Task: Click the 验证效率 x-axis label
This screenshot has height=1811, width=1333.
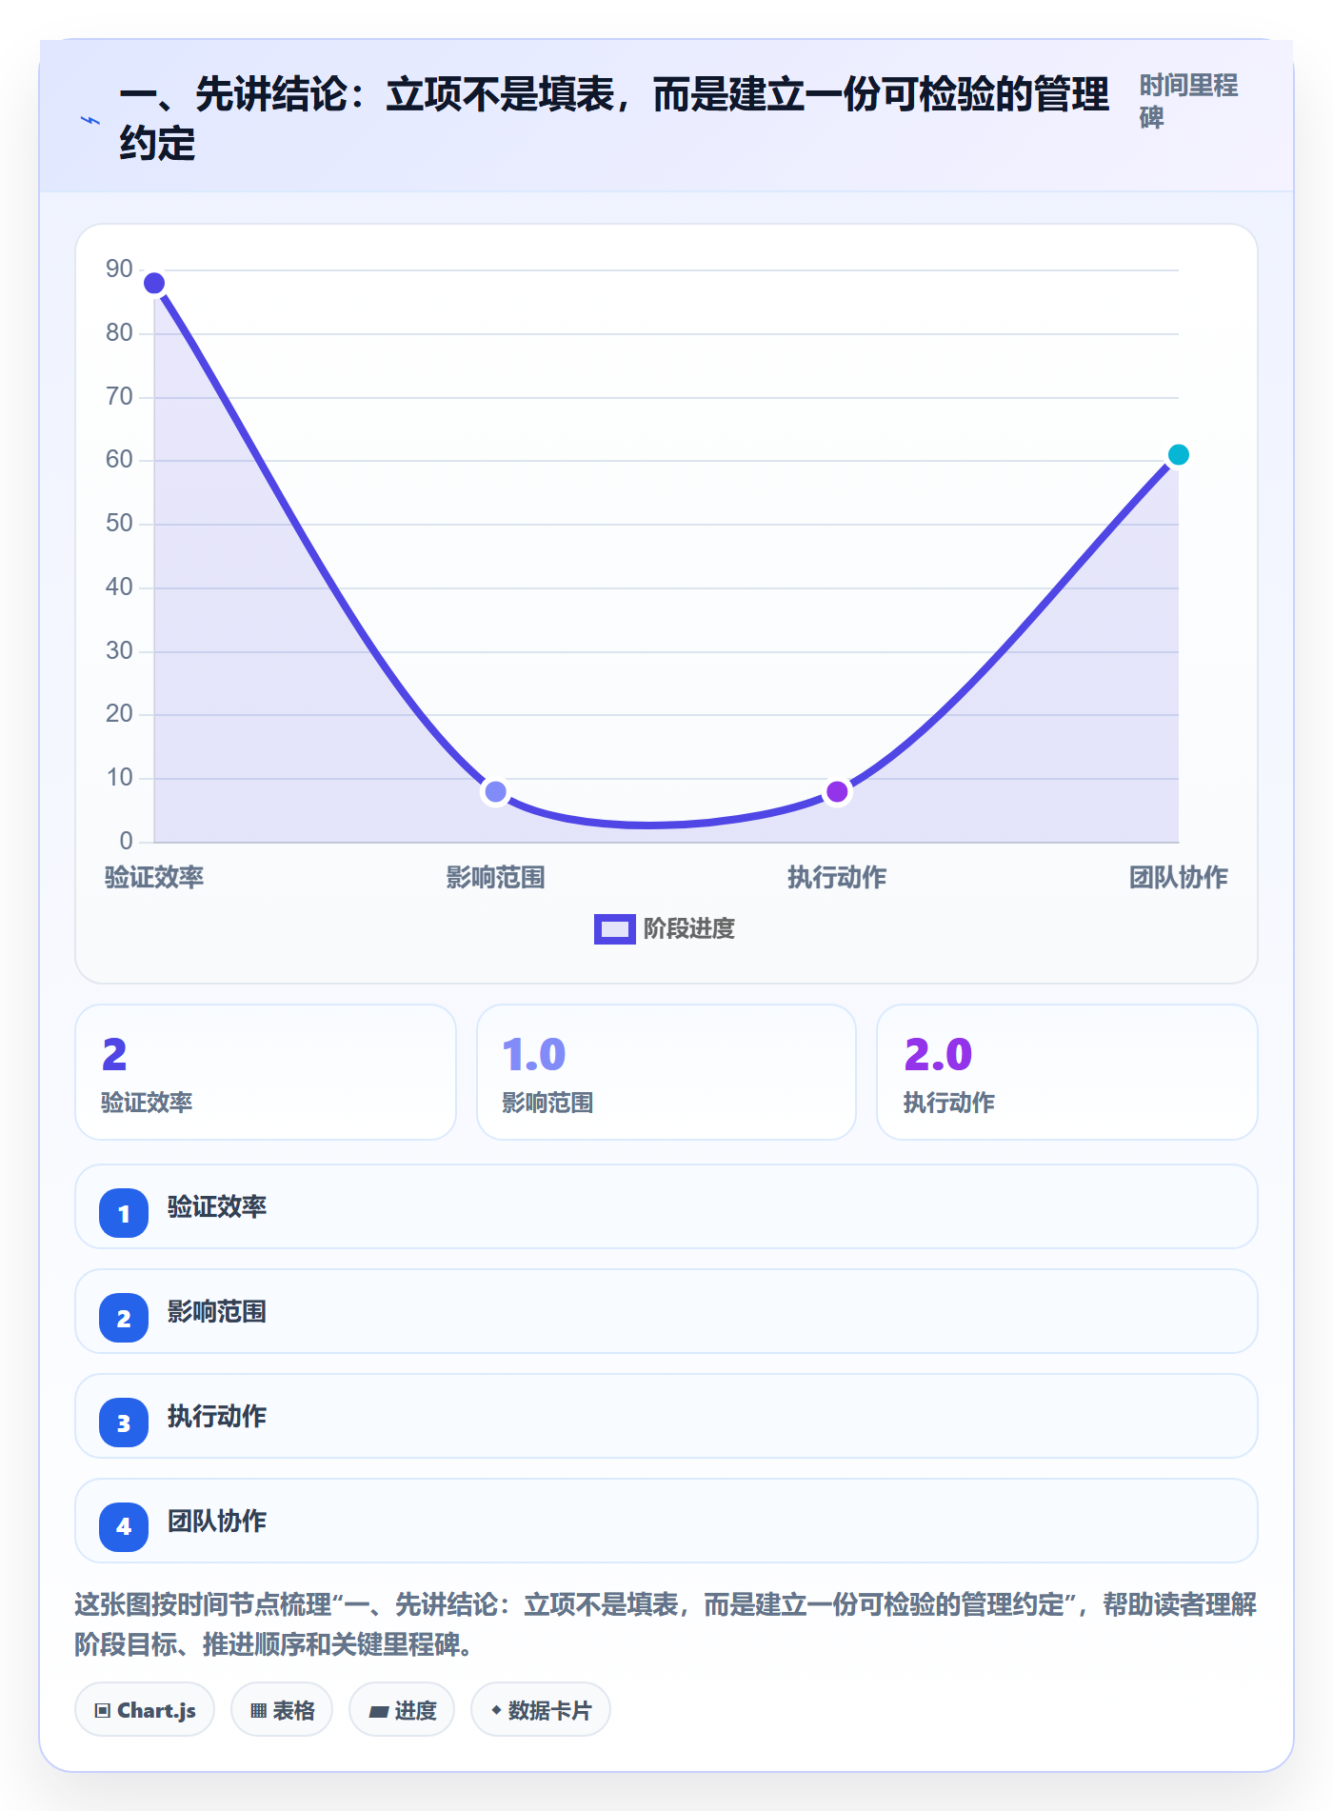Action: tap(154, 877)
